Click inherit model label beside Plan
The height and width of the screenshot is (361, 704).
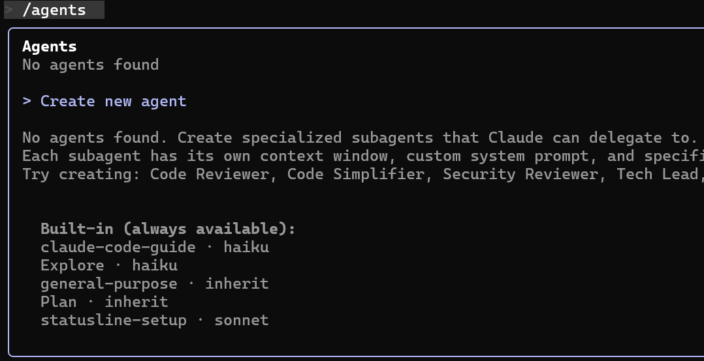pos(136,302)
